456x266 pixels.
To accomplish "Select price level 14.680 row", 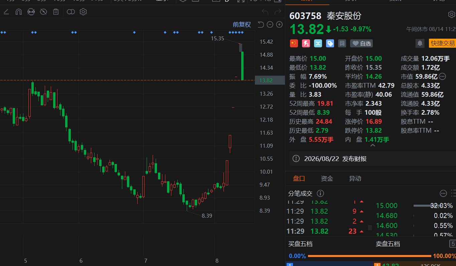I will [414, 216].
